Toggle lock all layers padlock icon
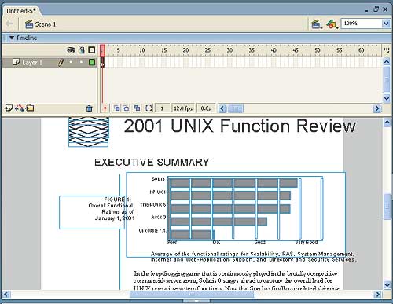This screenshot has width=393, height=304. coord(82,49)
